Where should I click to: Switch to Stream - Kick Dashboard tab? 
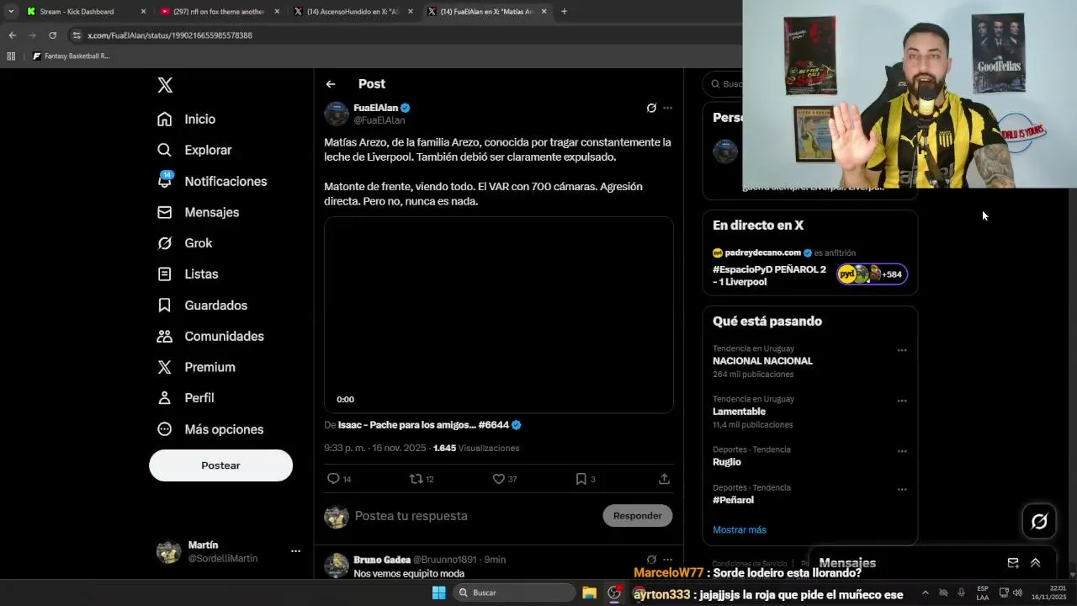point(84,12)
